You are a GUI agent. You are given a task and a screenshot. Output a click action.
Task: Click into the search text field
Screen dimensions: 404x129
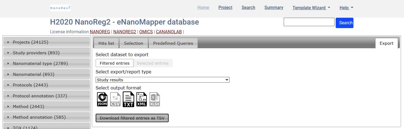point(309,22)
